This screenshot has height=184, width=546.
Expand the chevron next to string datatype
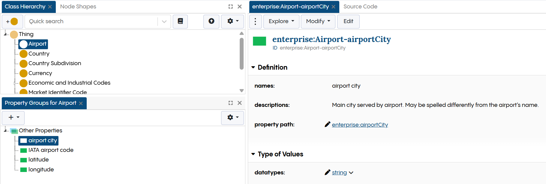pyautogui.click(x=351, y=173)
